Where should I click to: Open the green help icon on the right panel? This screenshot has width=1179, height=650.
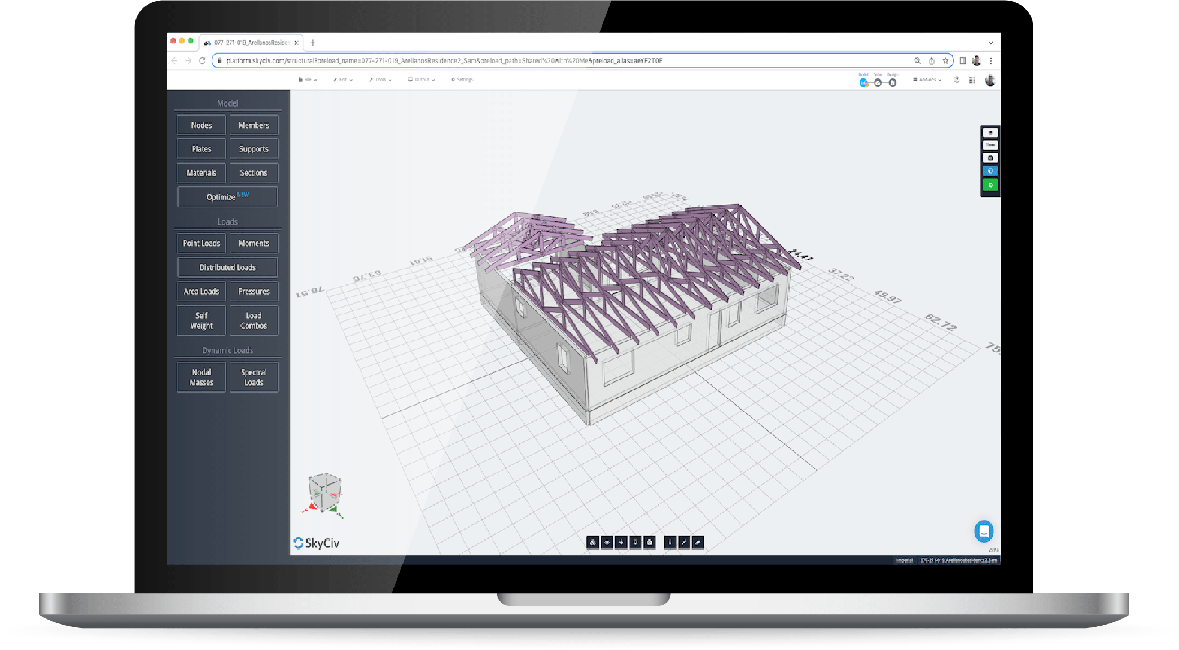coord(990,185)
